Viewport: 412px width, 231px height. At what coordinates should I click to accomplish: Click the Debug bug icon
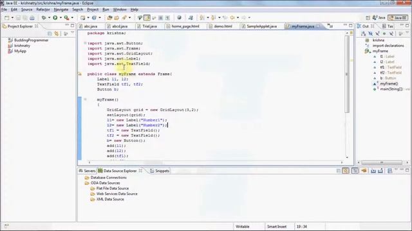[44, 18]
